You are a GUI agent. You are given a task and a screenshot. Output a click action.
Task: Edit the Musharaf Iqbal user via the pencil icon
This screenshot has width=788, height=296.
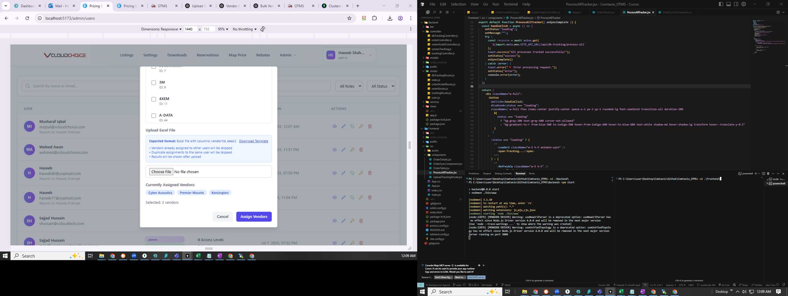pyautogui.click(x=343, y=126)
